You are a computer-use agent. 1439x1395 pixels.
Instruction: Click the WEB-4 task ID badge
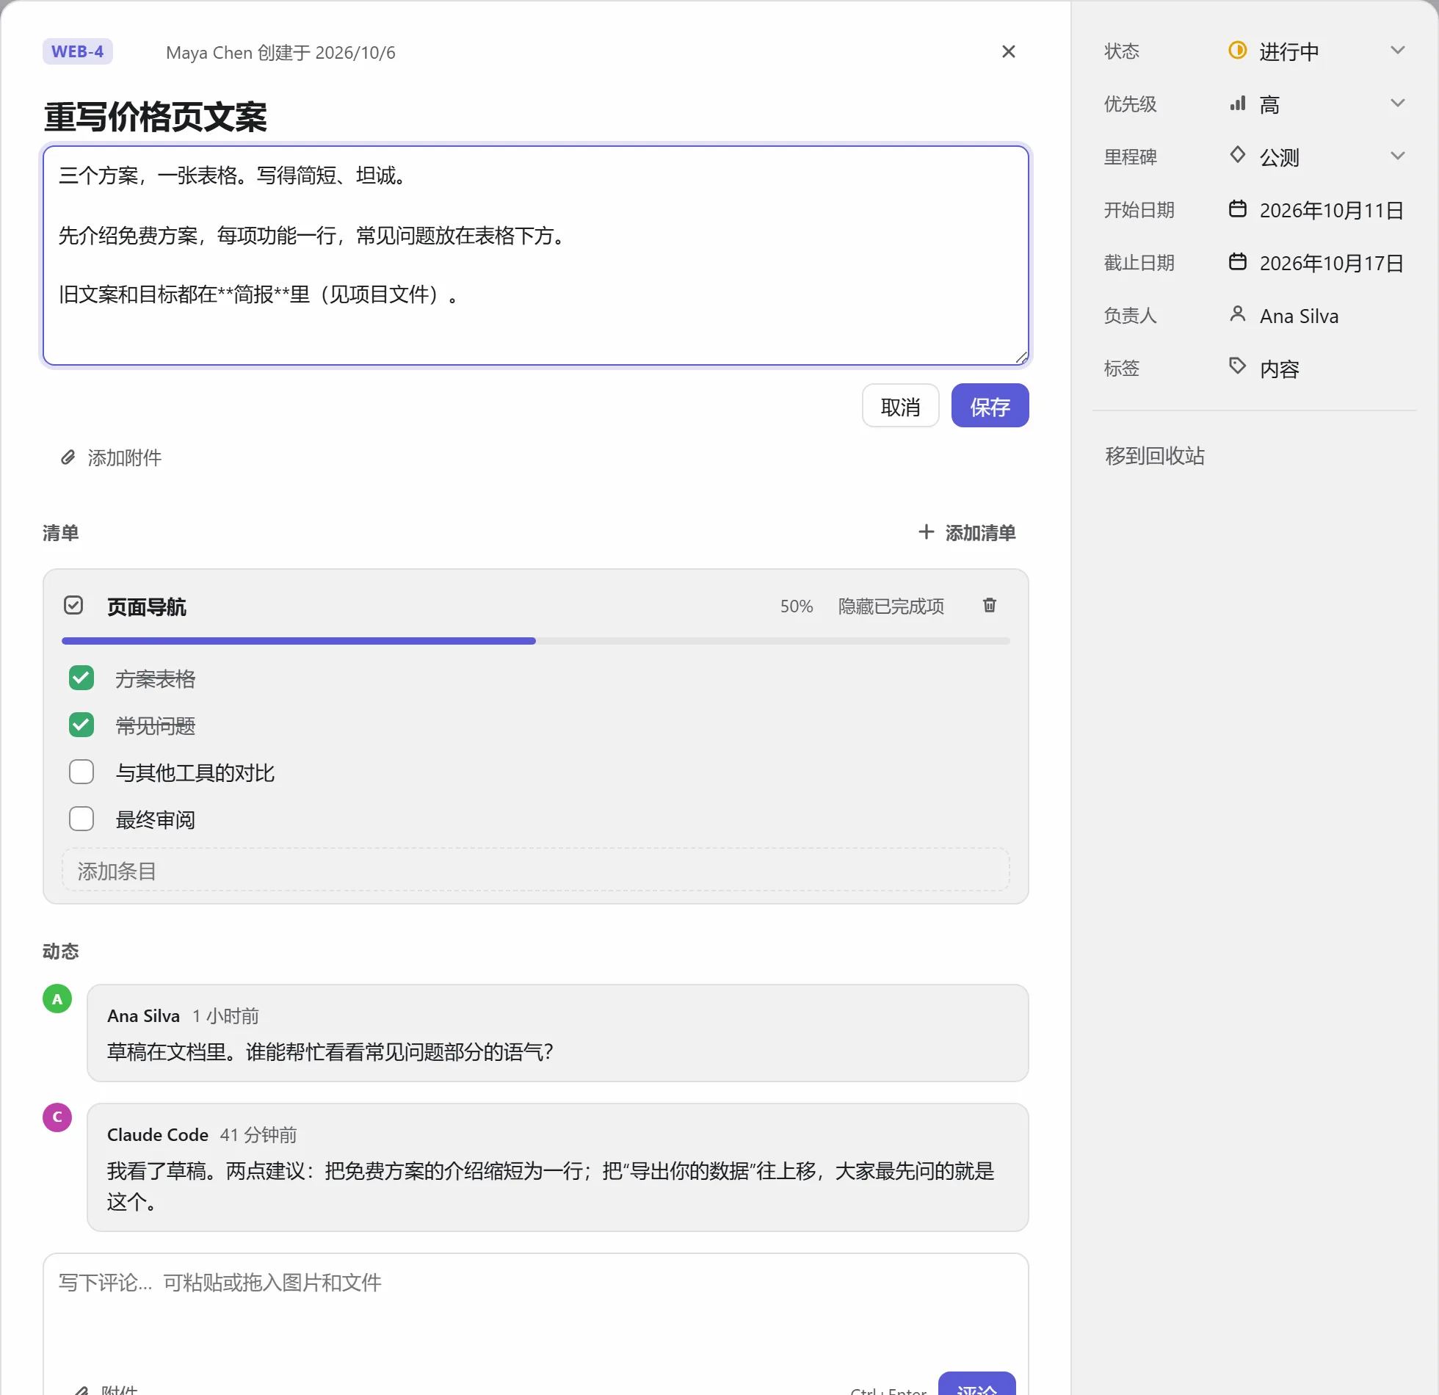coord(77,51)
